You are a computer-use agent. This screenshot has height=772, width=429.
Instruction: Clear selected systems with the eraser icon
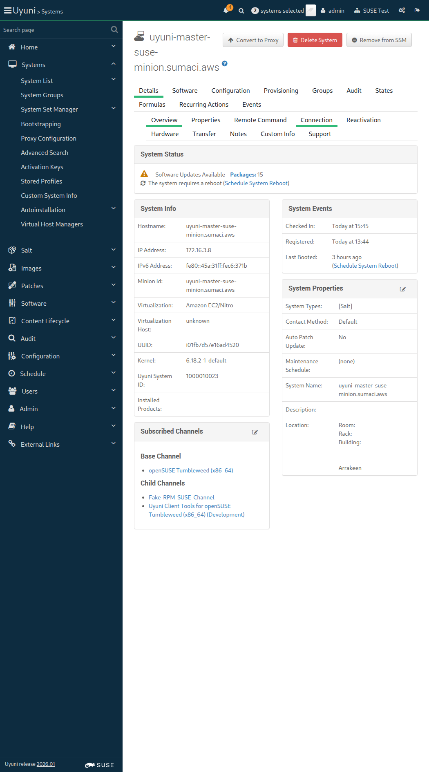[x=311, y=11]
